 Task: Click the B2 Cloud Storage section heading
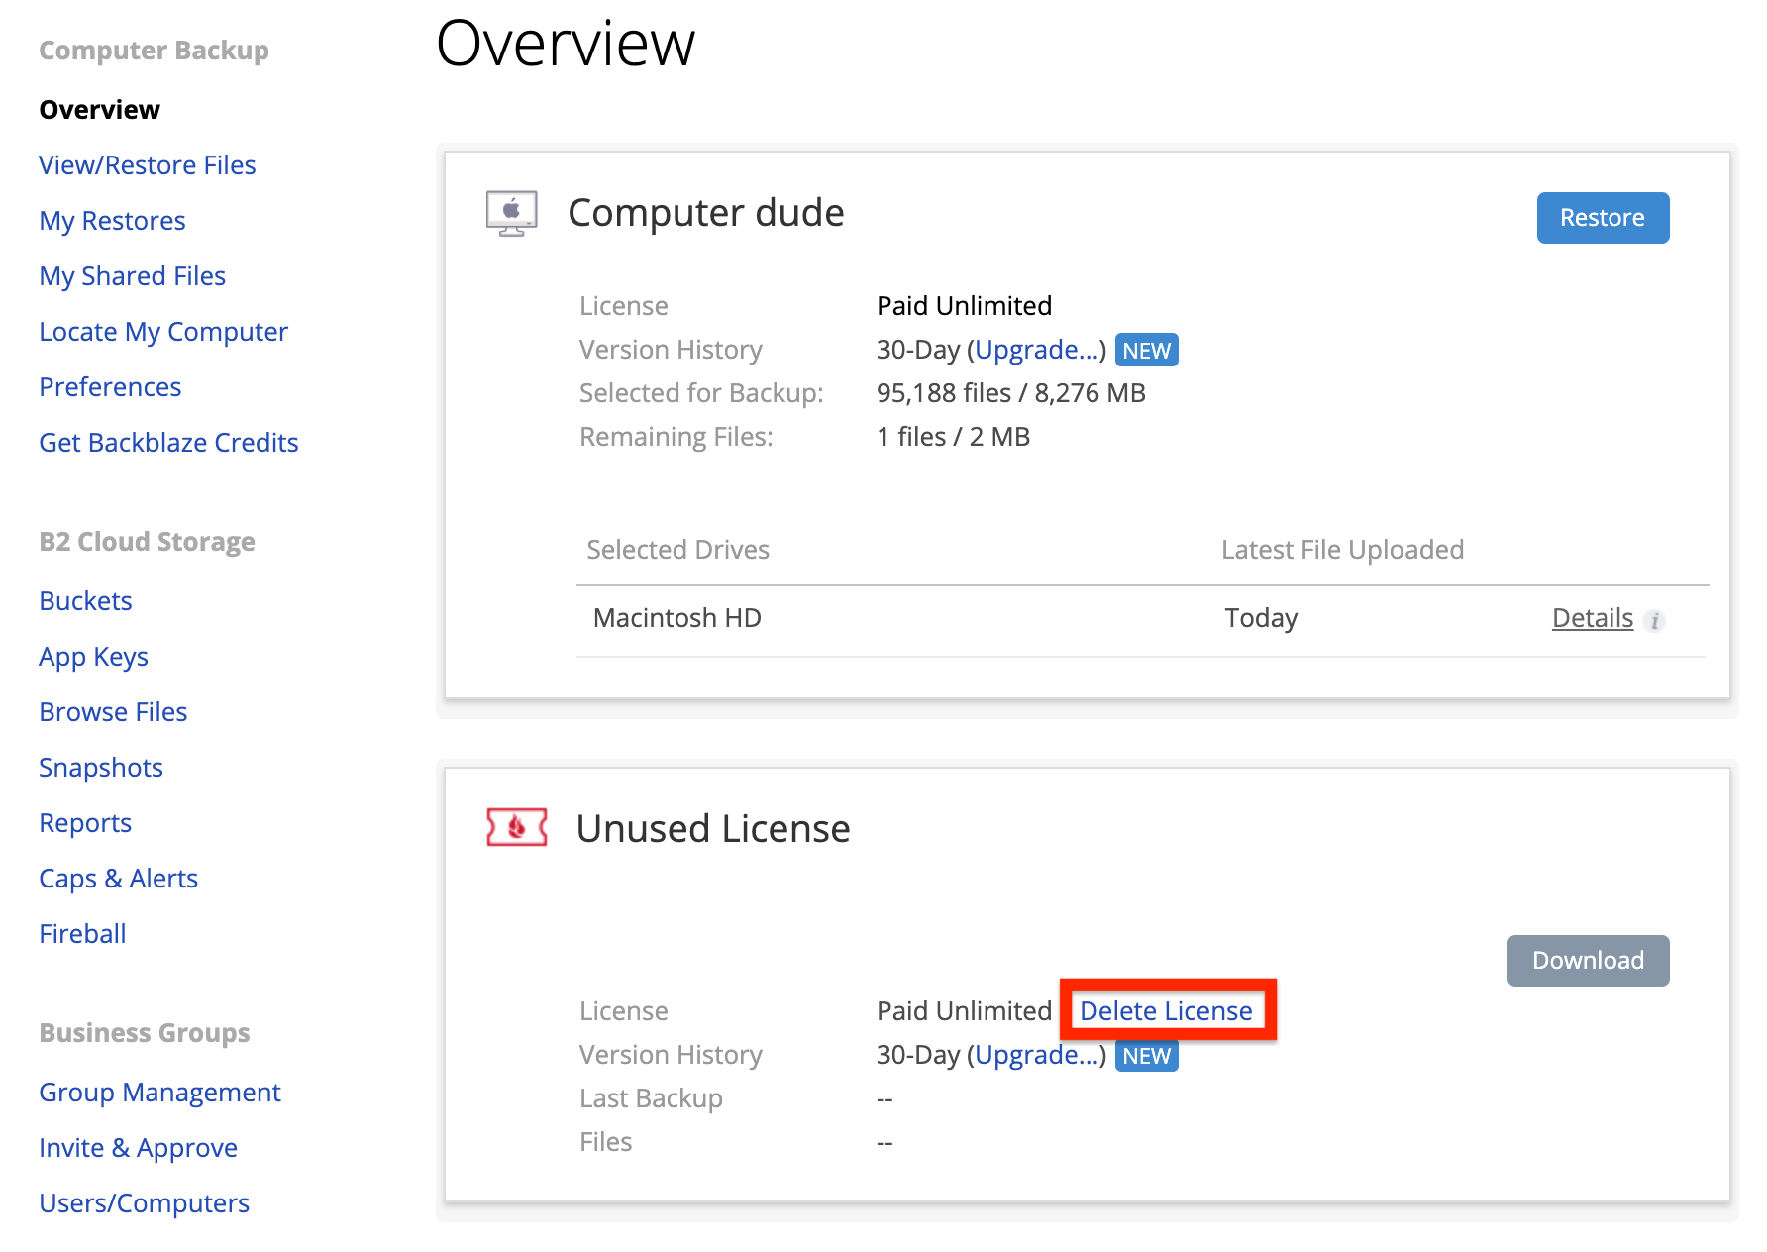pyautogui.click(x=147, y=542)
